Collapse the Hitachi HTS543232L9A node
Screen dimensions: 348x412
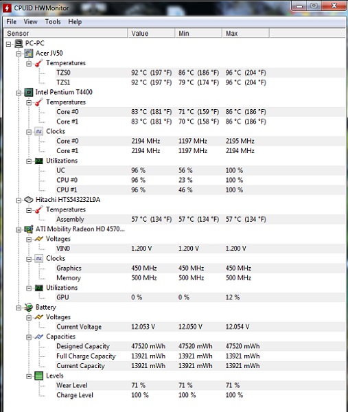tap(19, 201)
